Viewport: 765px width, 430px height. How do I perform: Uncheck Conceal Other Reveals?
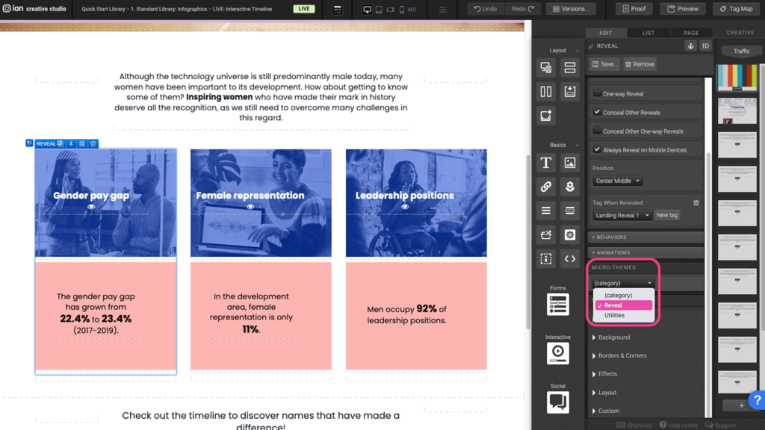pos(597,112)
